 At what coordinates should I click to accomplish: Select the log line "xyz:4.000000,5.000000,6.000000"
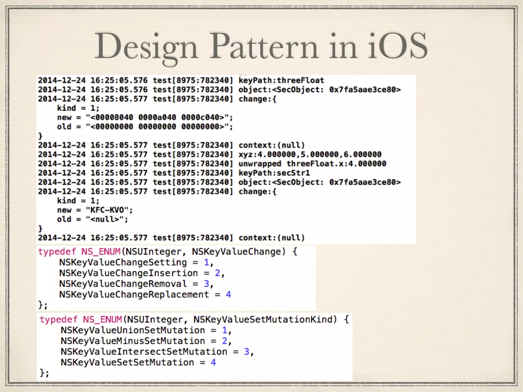(x=210, y=154)
